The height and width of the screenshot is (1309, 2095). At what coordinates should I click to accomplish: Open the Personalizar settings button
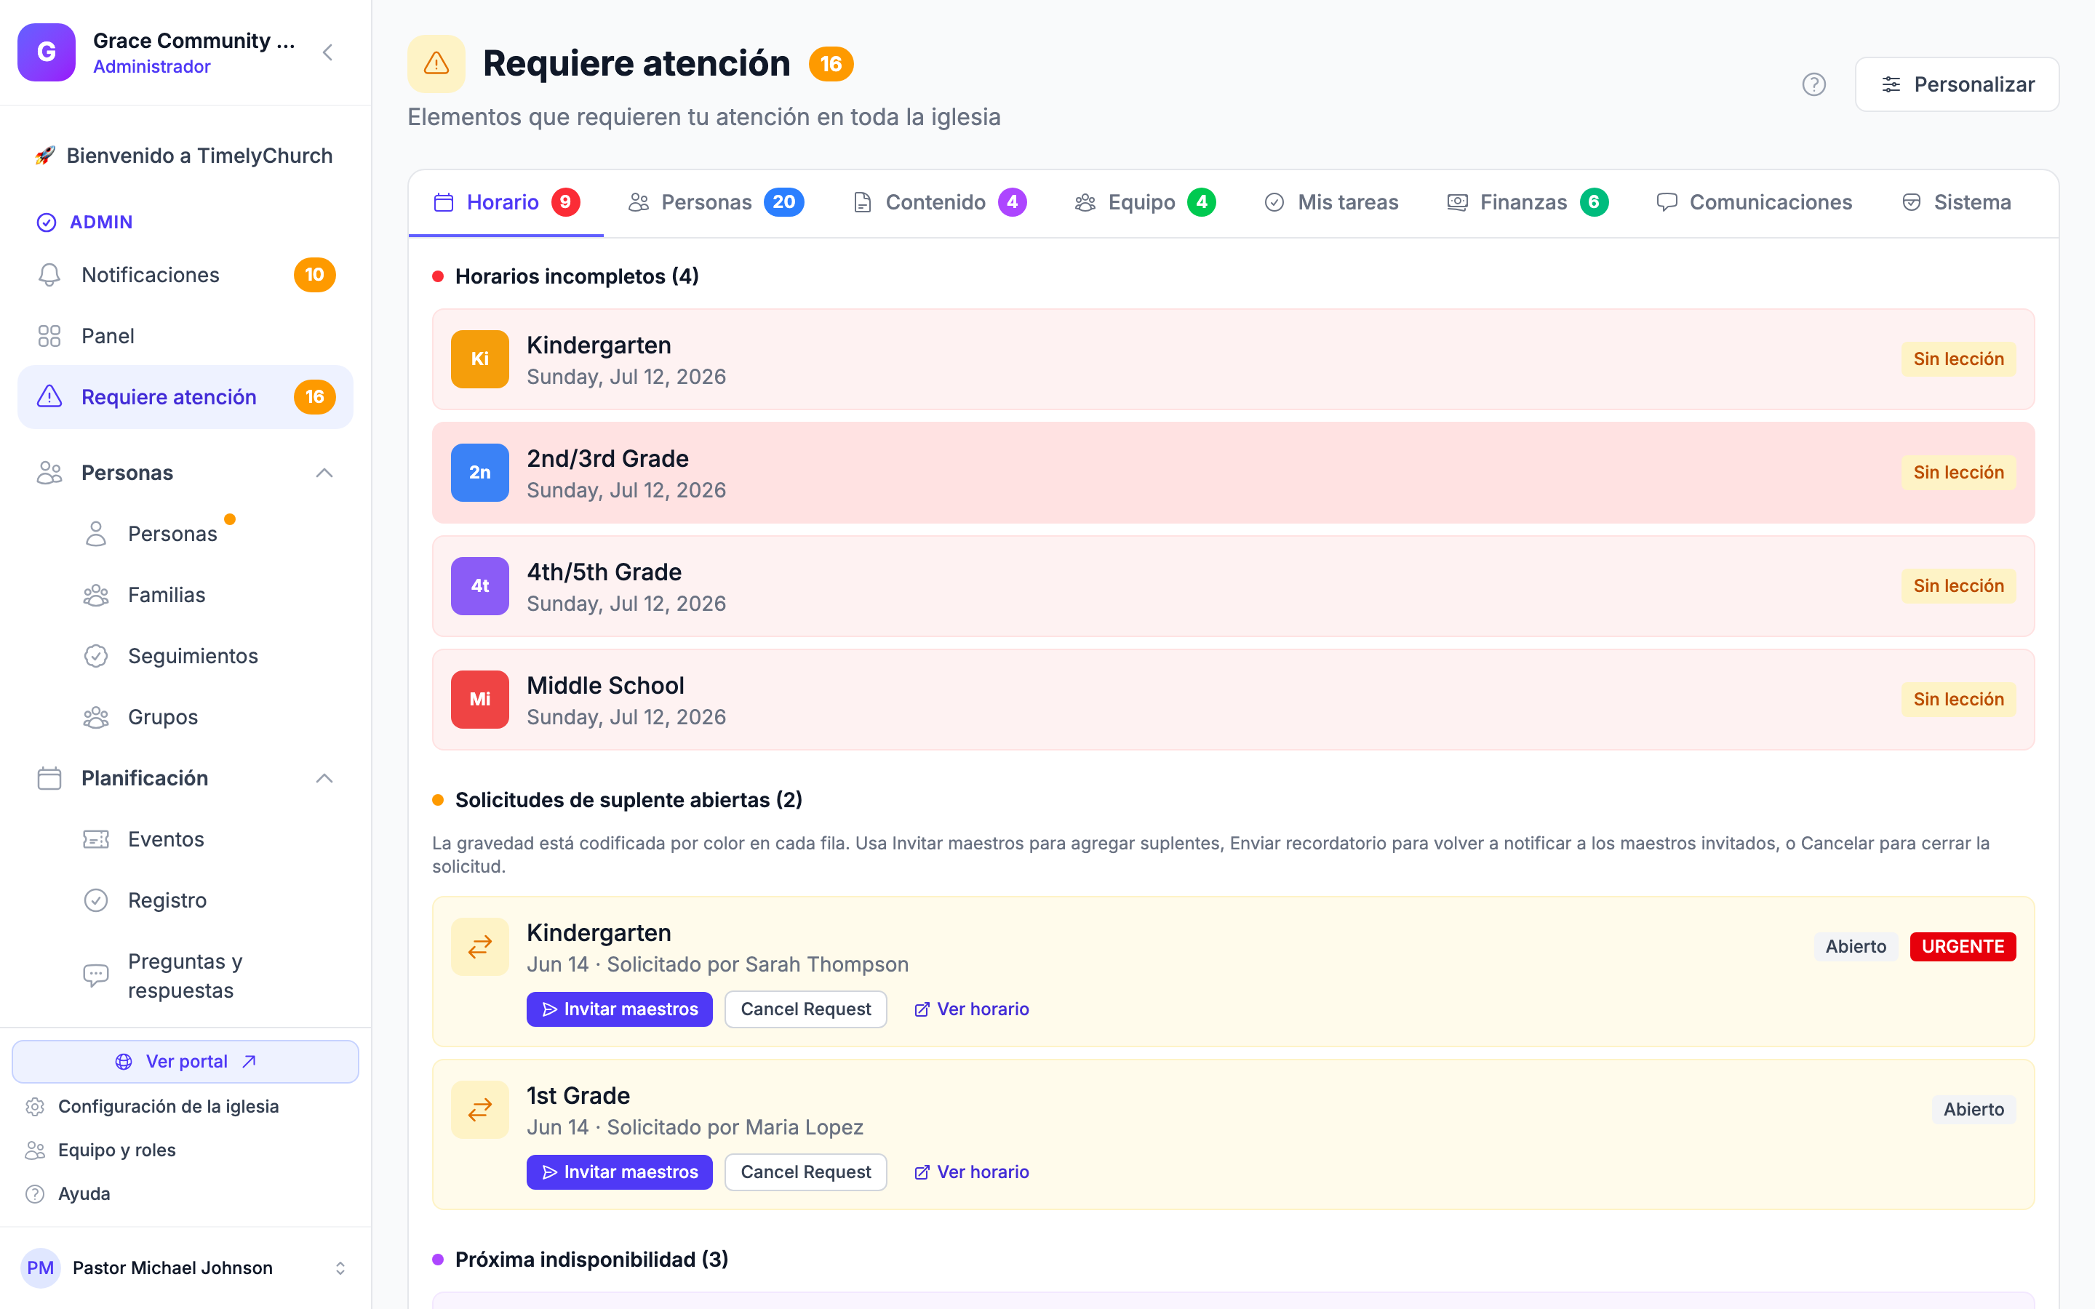[x=1957, y=84]
